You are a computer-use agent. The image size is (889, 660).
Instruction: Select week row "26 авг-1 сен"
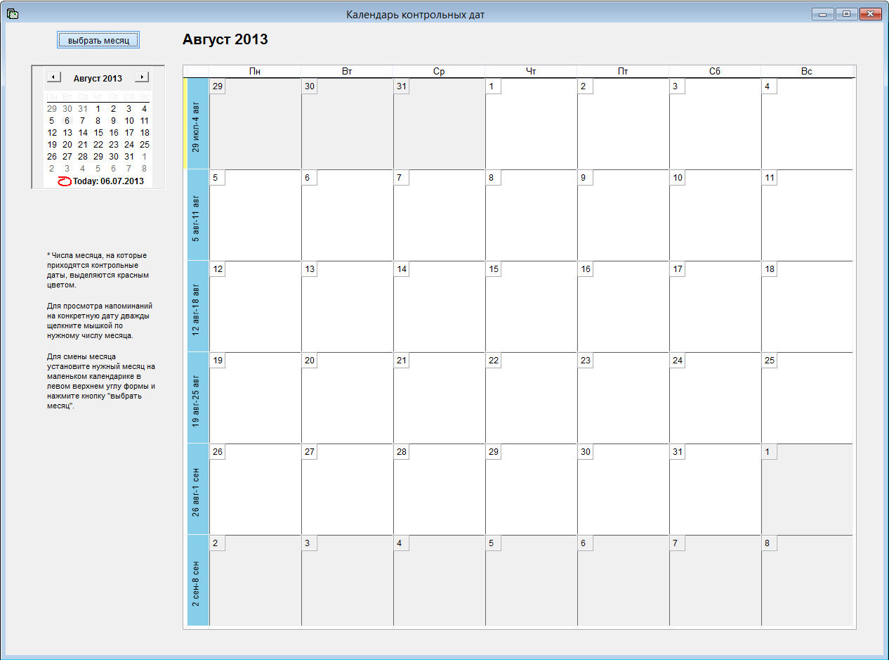[198, 489]
